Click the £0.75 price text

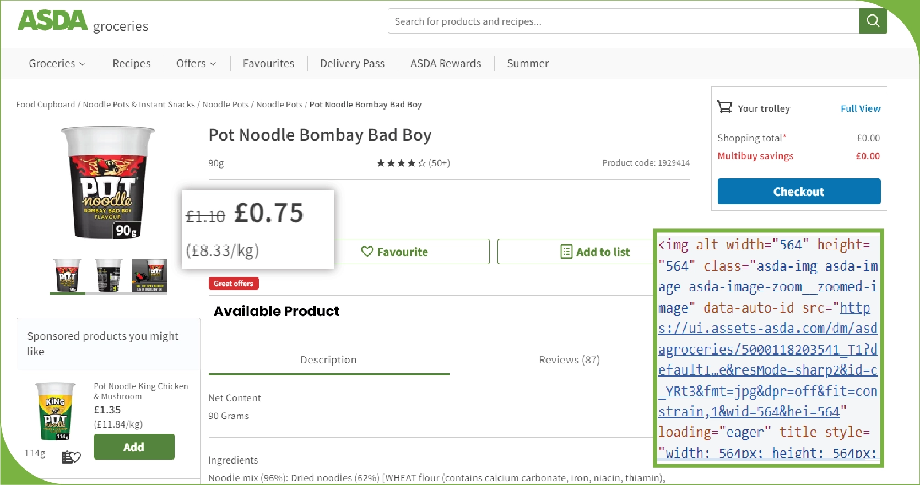[269, 212]
